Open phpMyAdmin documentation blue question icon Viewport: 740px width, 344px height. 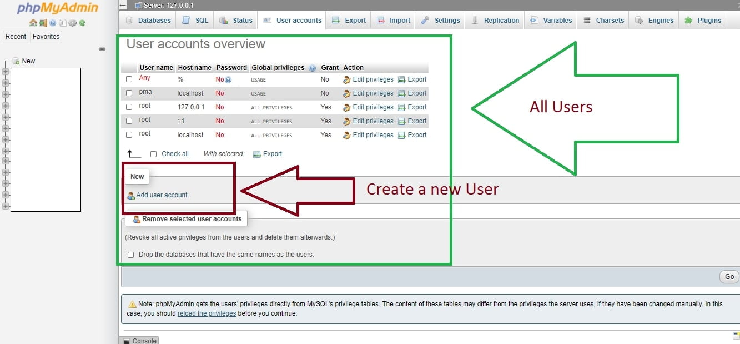[x=53, y=23]
